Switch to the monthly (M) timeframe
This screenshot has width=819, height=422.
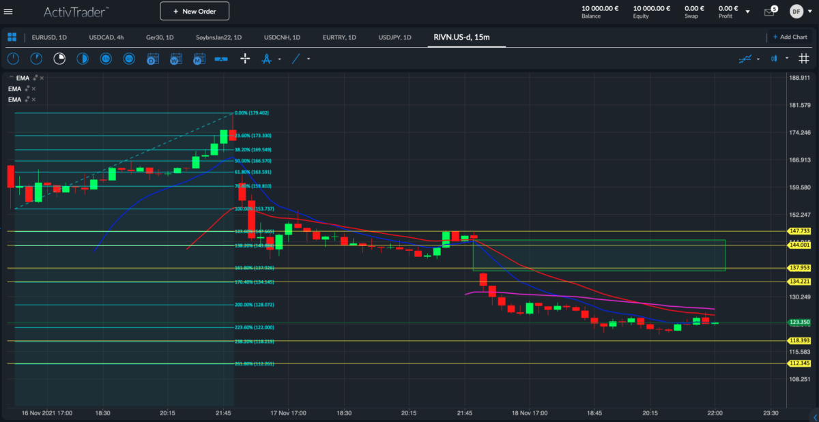coord(198,59)
